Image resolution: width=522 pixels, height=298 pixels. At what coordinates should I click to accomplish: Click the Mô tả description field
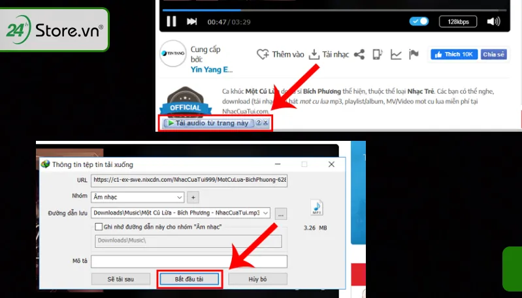pyautogui.click(x=189, y=261)
